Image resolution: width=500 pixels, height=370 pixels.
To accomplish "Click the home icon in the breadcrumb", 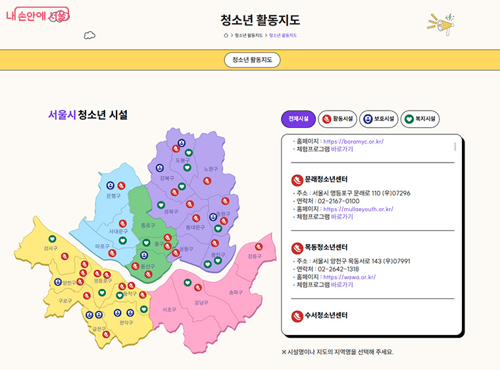I will click(x=226, y=35).
